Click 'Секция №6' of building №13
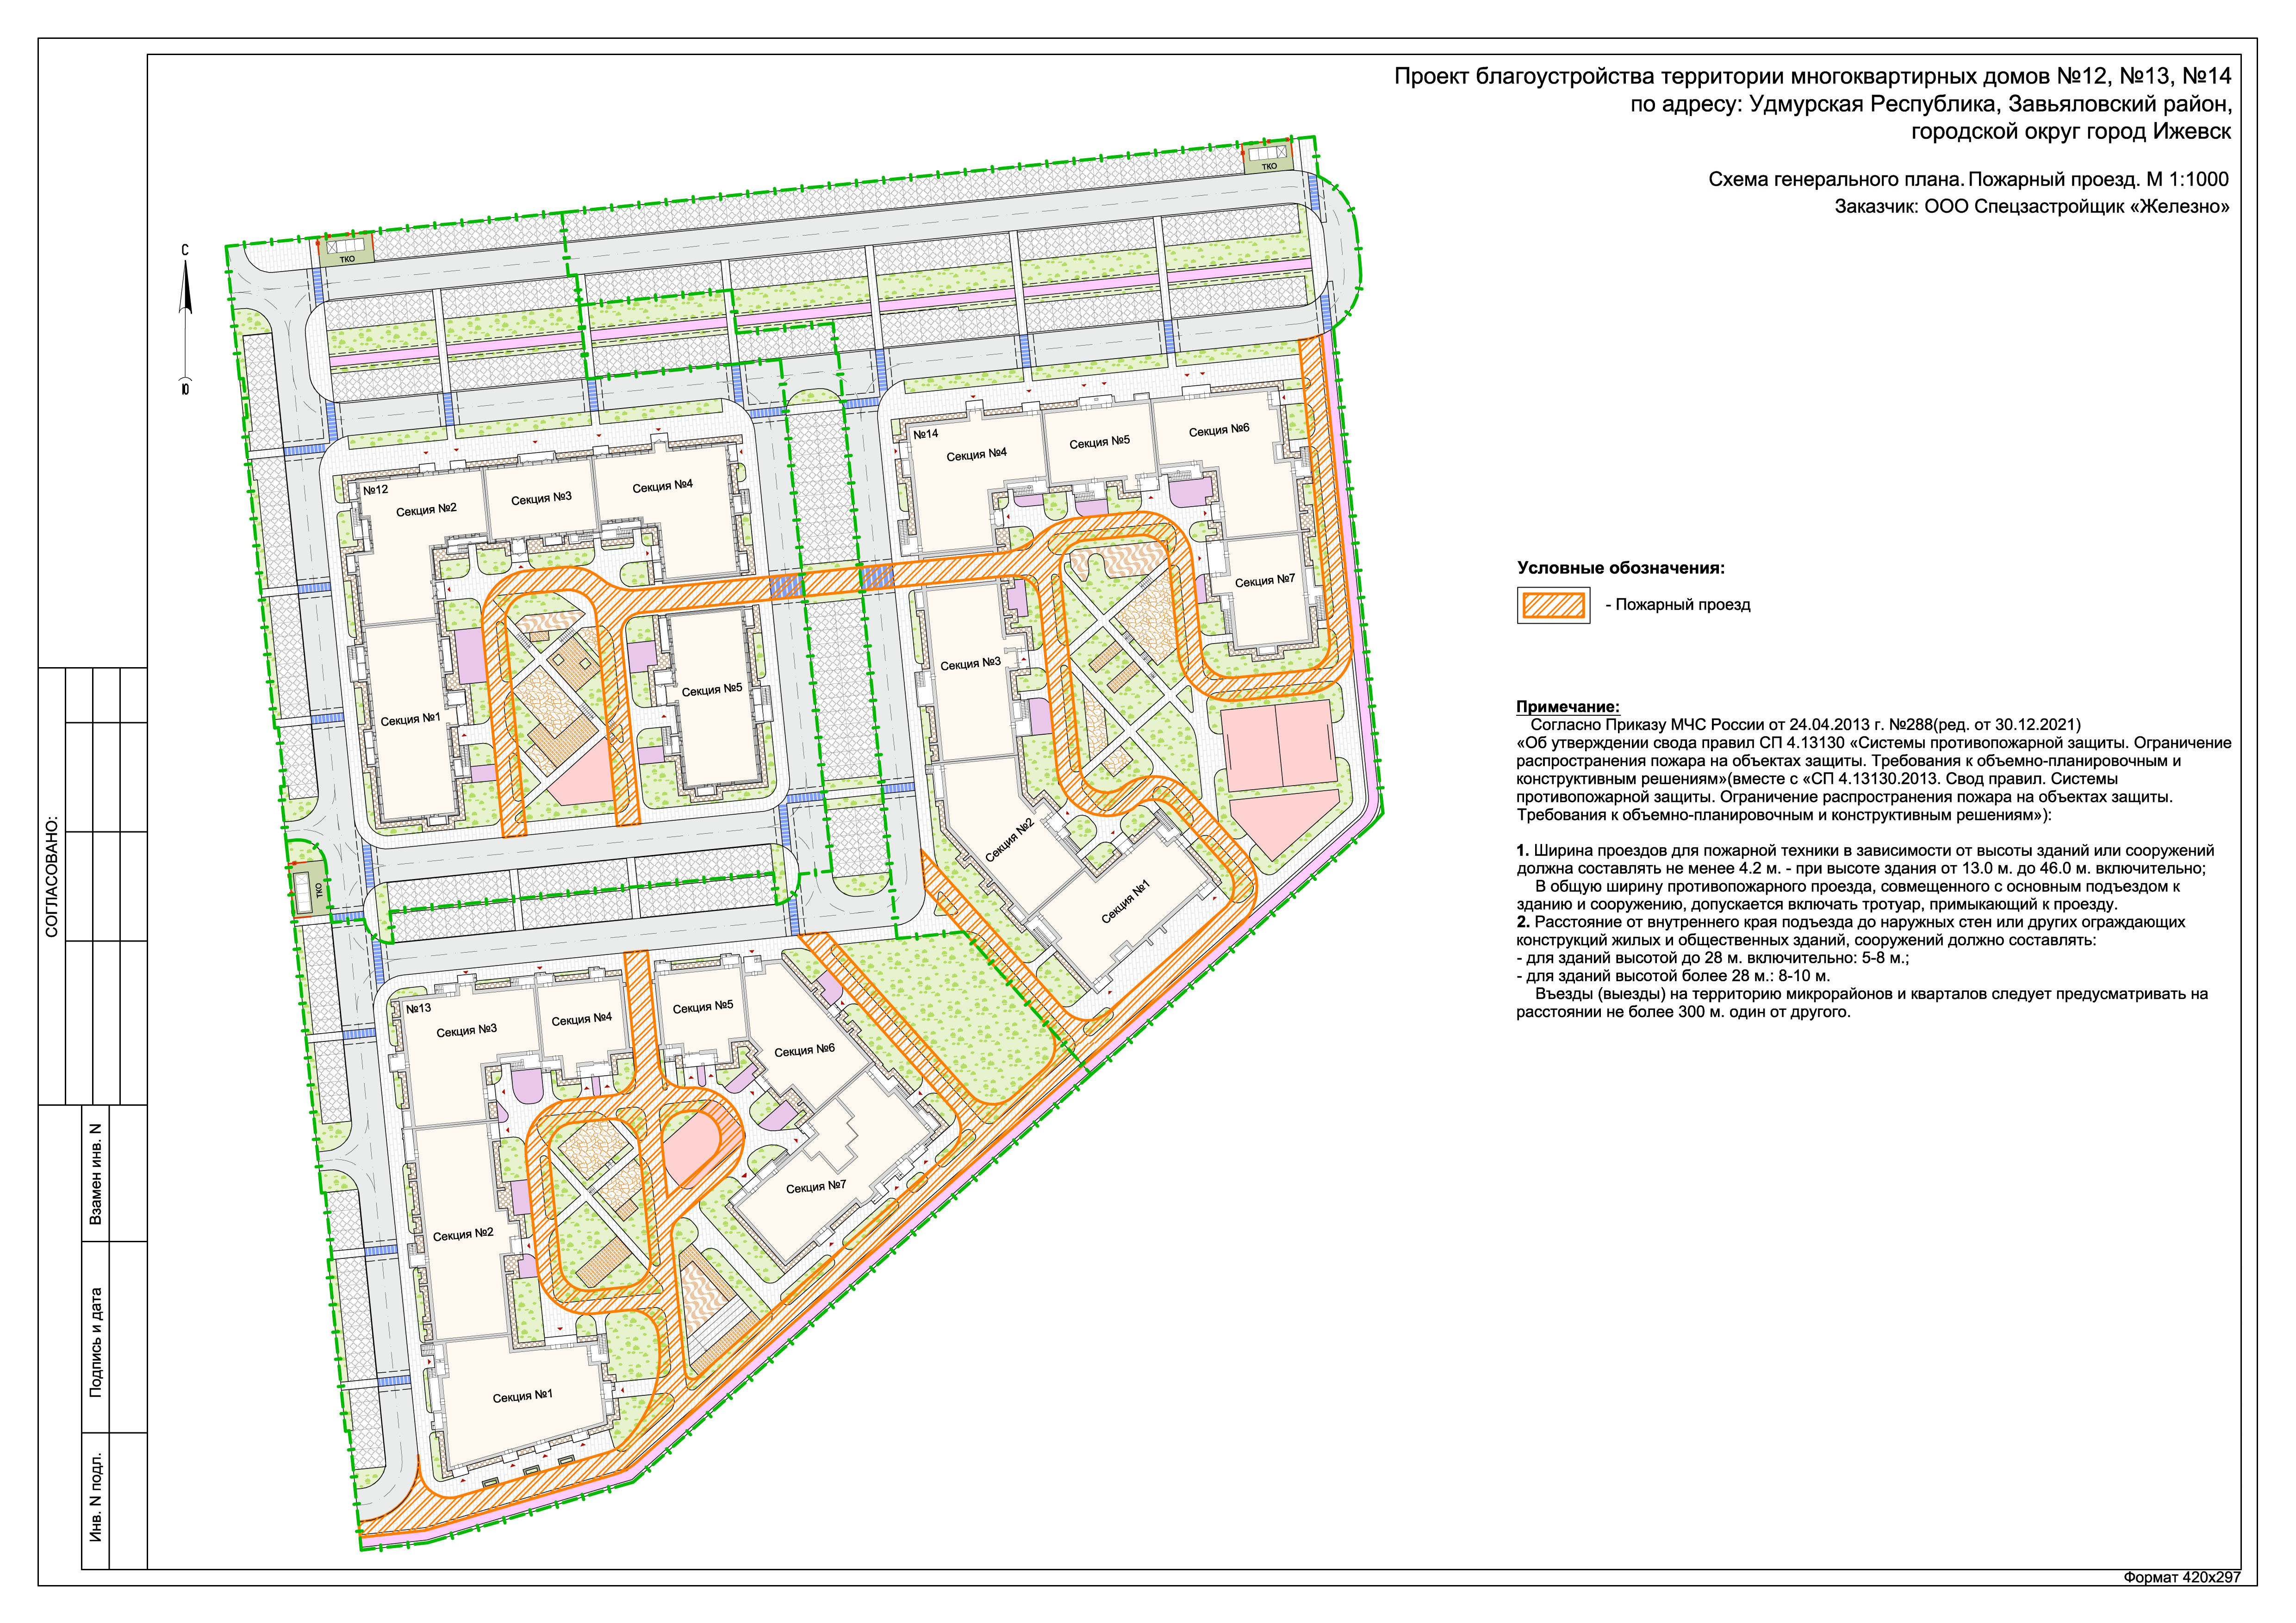 (x=804, y=1050)
